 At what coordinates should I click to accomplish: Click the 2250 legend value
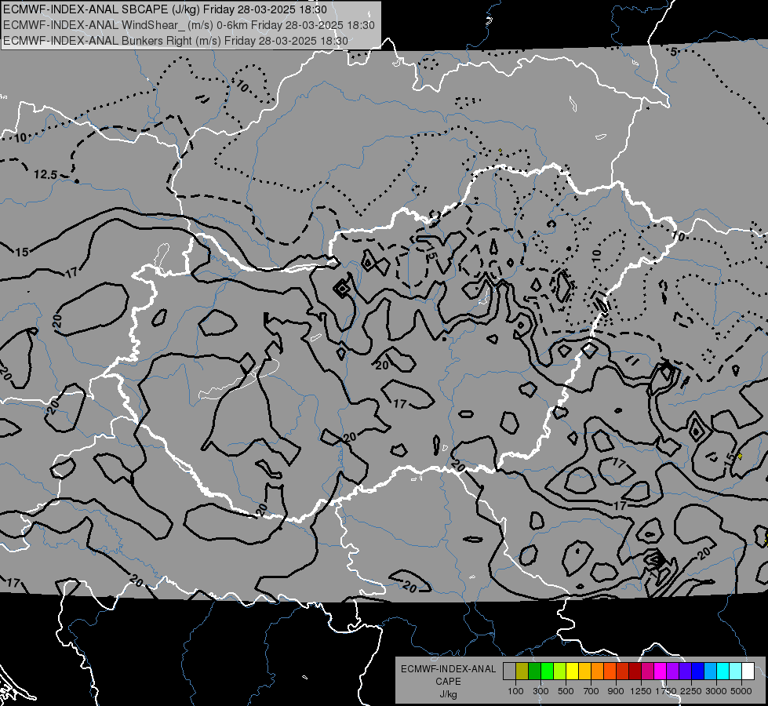click(691, 691)
